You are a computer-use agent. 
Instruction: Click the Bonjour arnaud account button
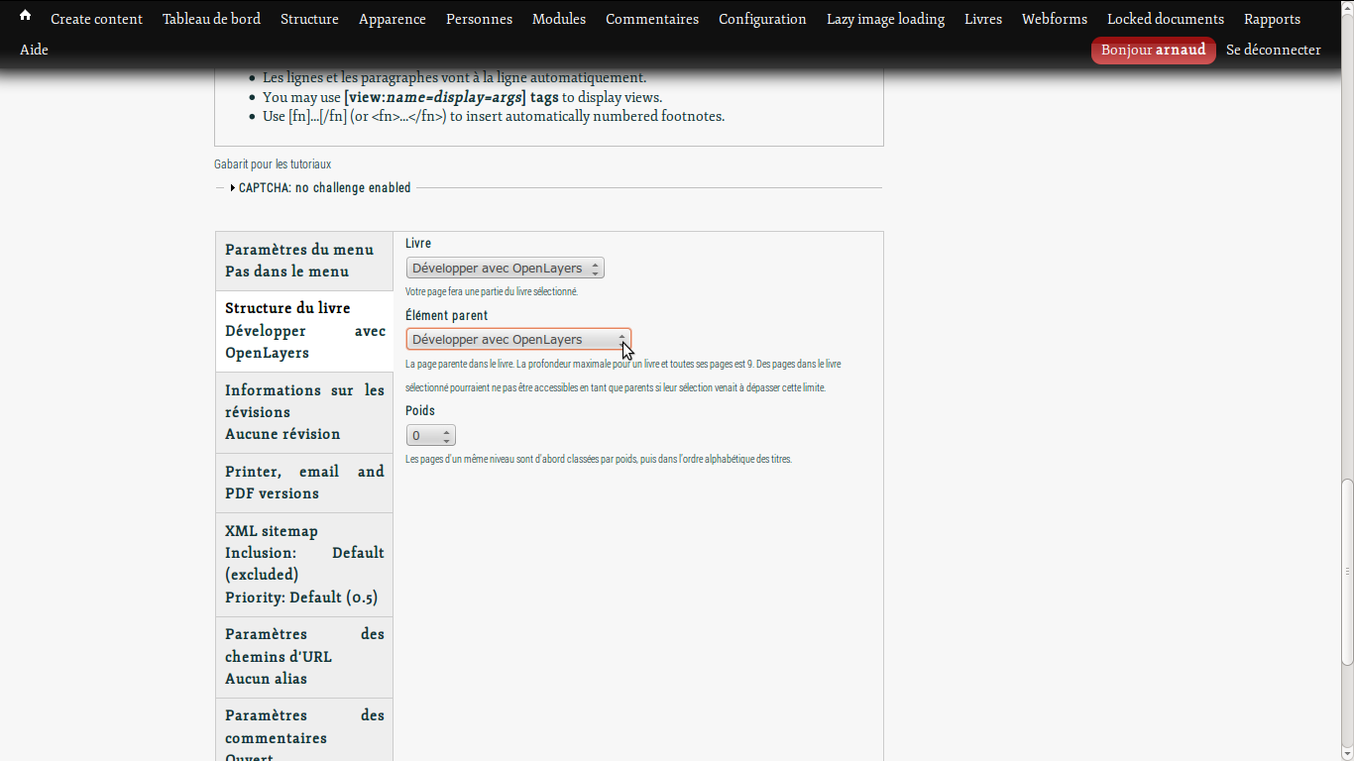pos(1154,50)
